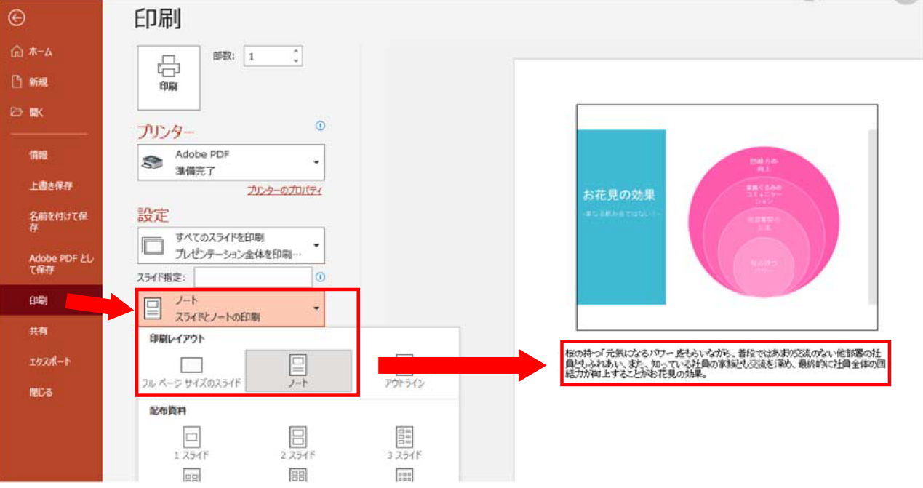Select the アウトライン print layout
923x488 pixels.
click(404, 372)
